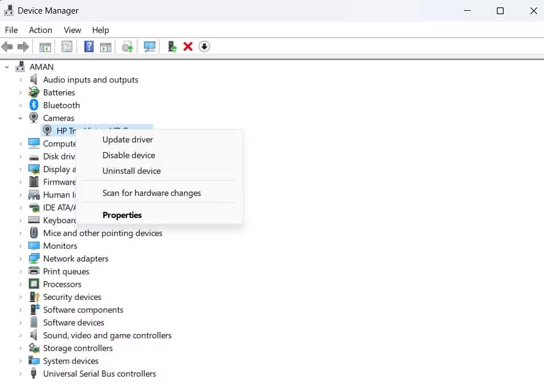Image resolution: width=544 pixels, height=384 pixels.
Task: Select Disable device in context menu
Action: (x=128, y=155)
